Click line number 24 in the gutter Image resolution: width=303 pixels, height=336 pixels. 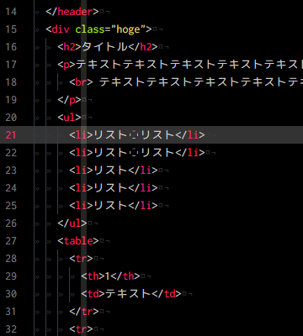point(11,188)
